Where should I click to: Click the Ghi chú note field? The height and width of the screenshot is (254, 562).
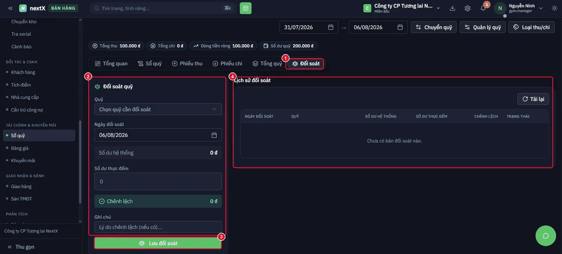click(x=158, y=227)
